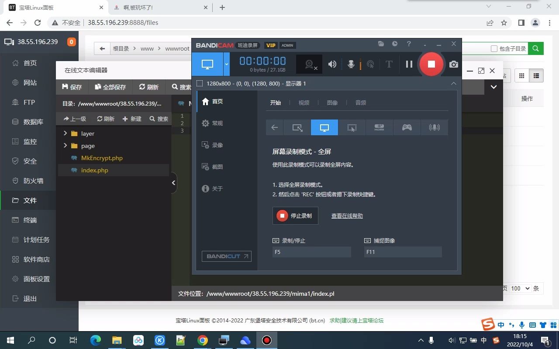Image resolution: width=559 pixels, height=349 pixels.
Task: Switch to the 图像 tab
Action: point(332,103)
